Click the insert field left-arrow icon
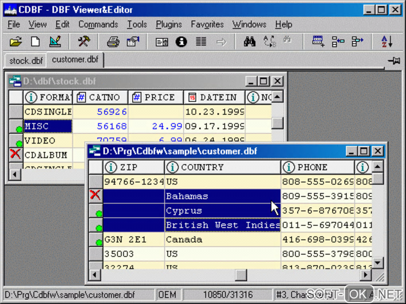 coord(338,41)
